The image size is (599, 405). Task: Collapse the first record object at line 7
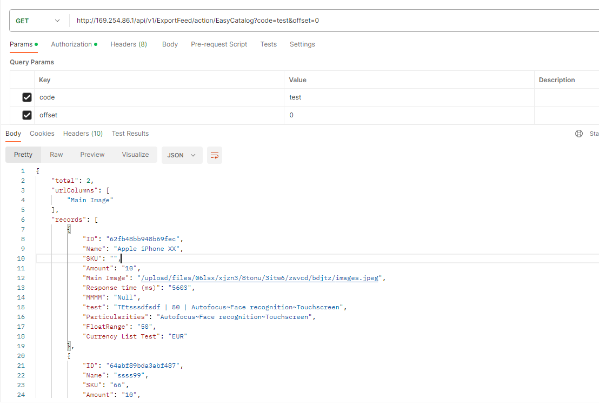pos(68,229)
